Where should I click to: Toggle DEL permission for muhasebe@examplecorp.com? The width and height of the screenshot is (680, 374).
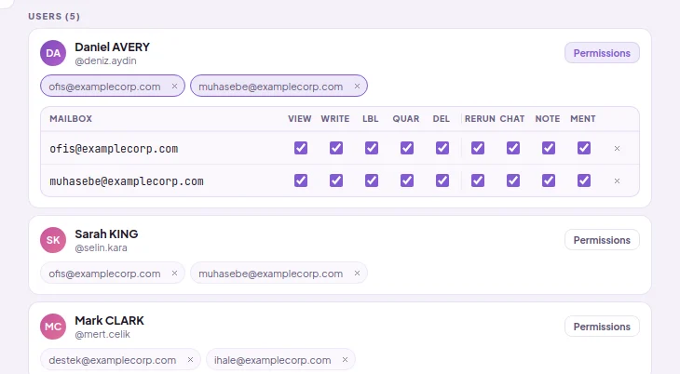pos(442,180)
